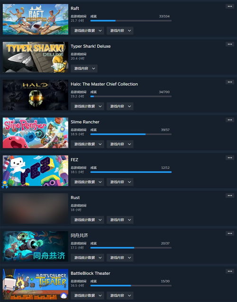Open the Slime Rancher game title link
The height and width of the screenshot is (302, 237).
pos(85,122)
